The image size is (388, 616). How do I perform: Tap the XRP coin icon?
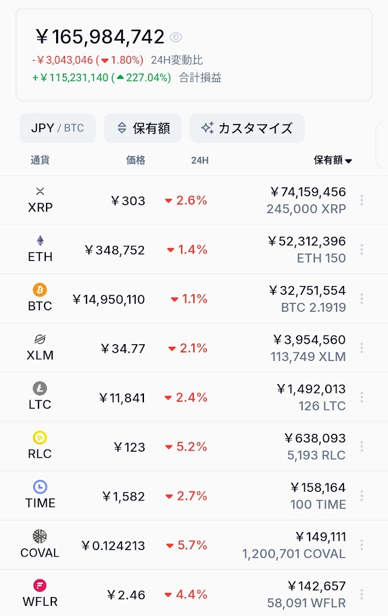click(40, 191)
